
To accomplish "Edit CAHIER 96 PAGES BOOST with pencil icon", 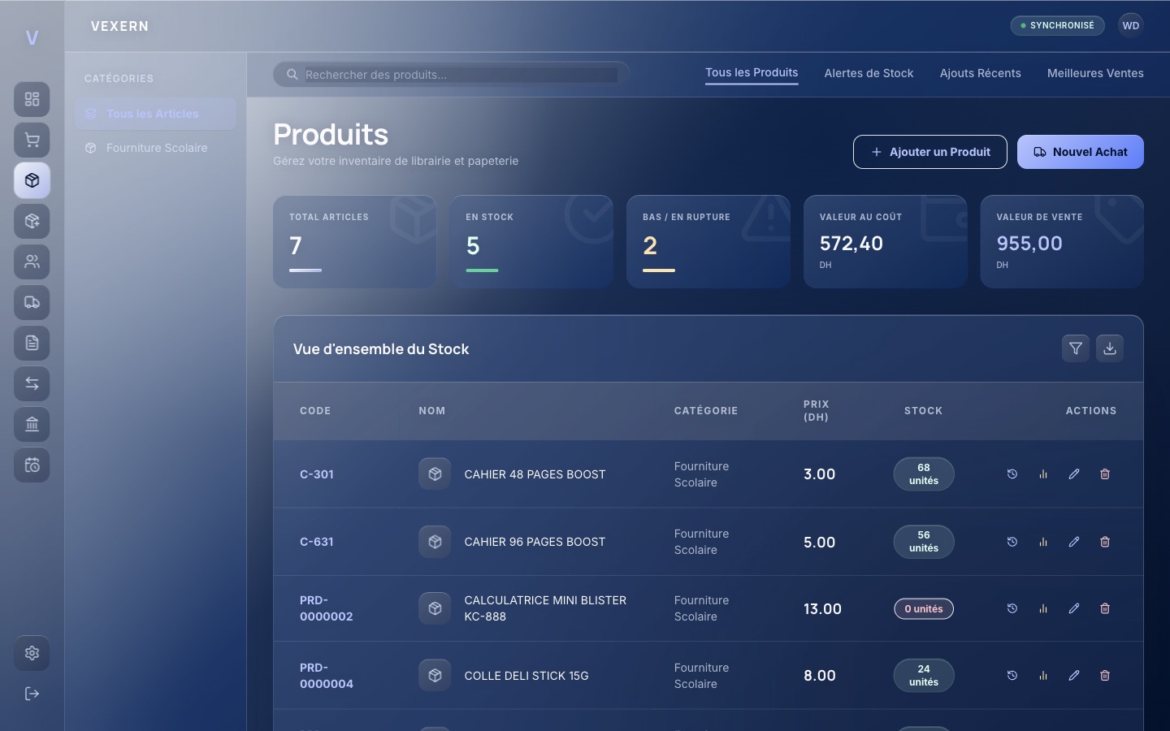I will (x=1074, y=542).
